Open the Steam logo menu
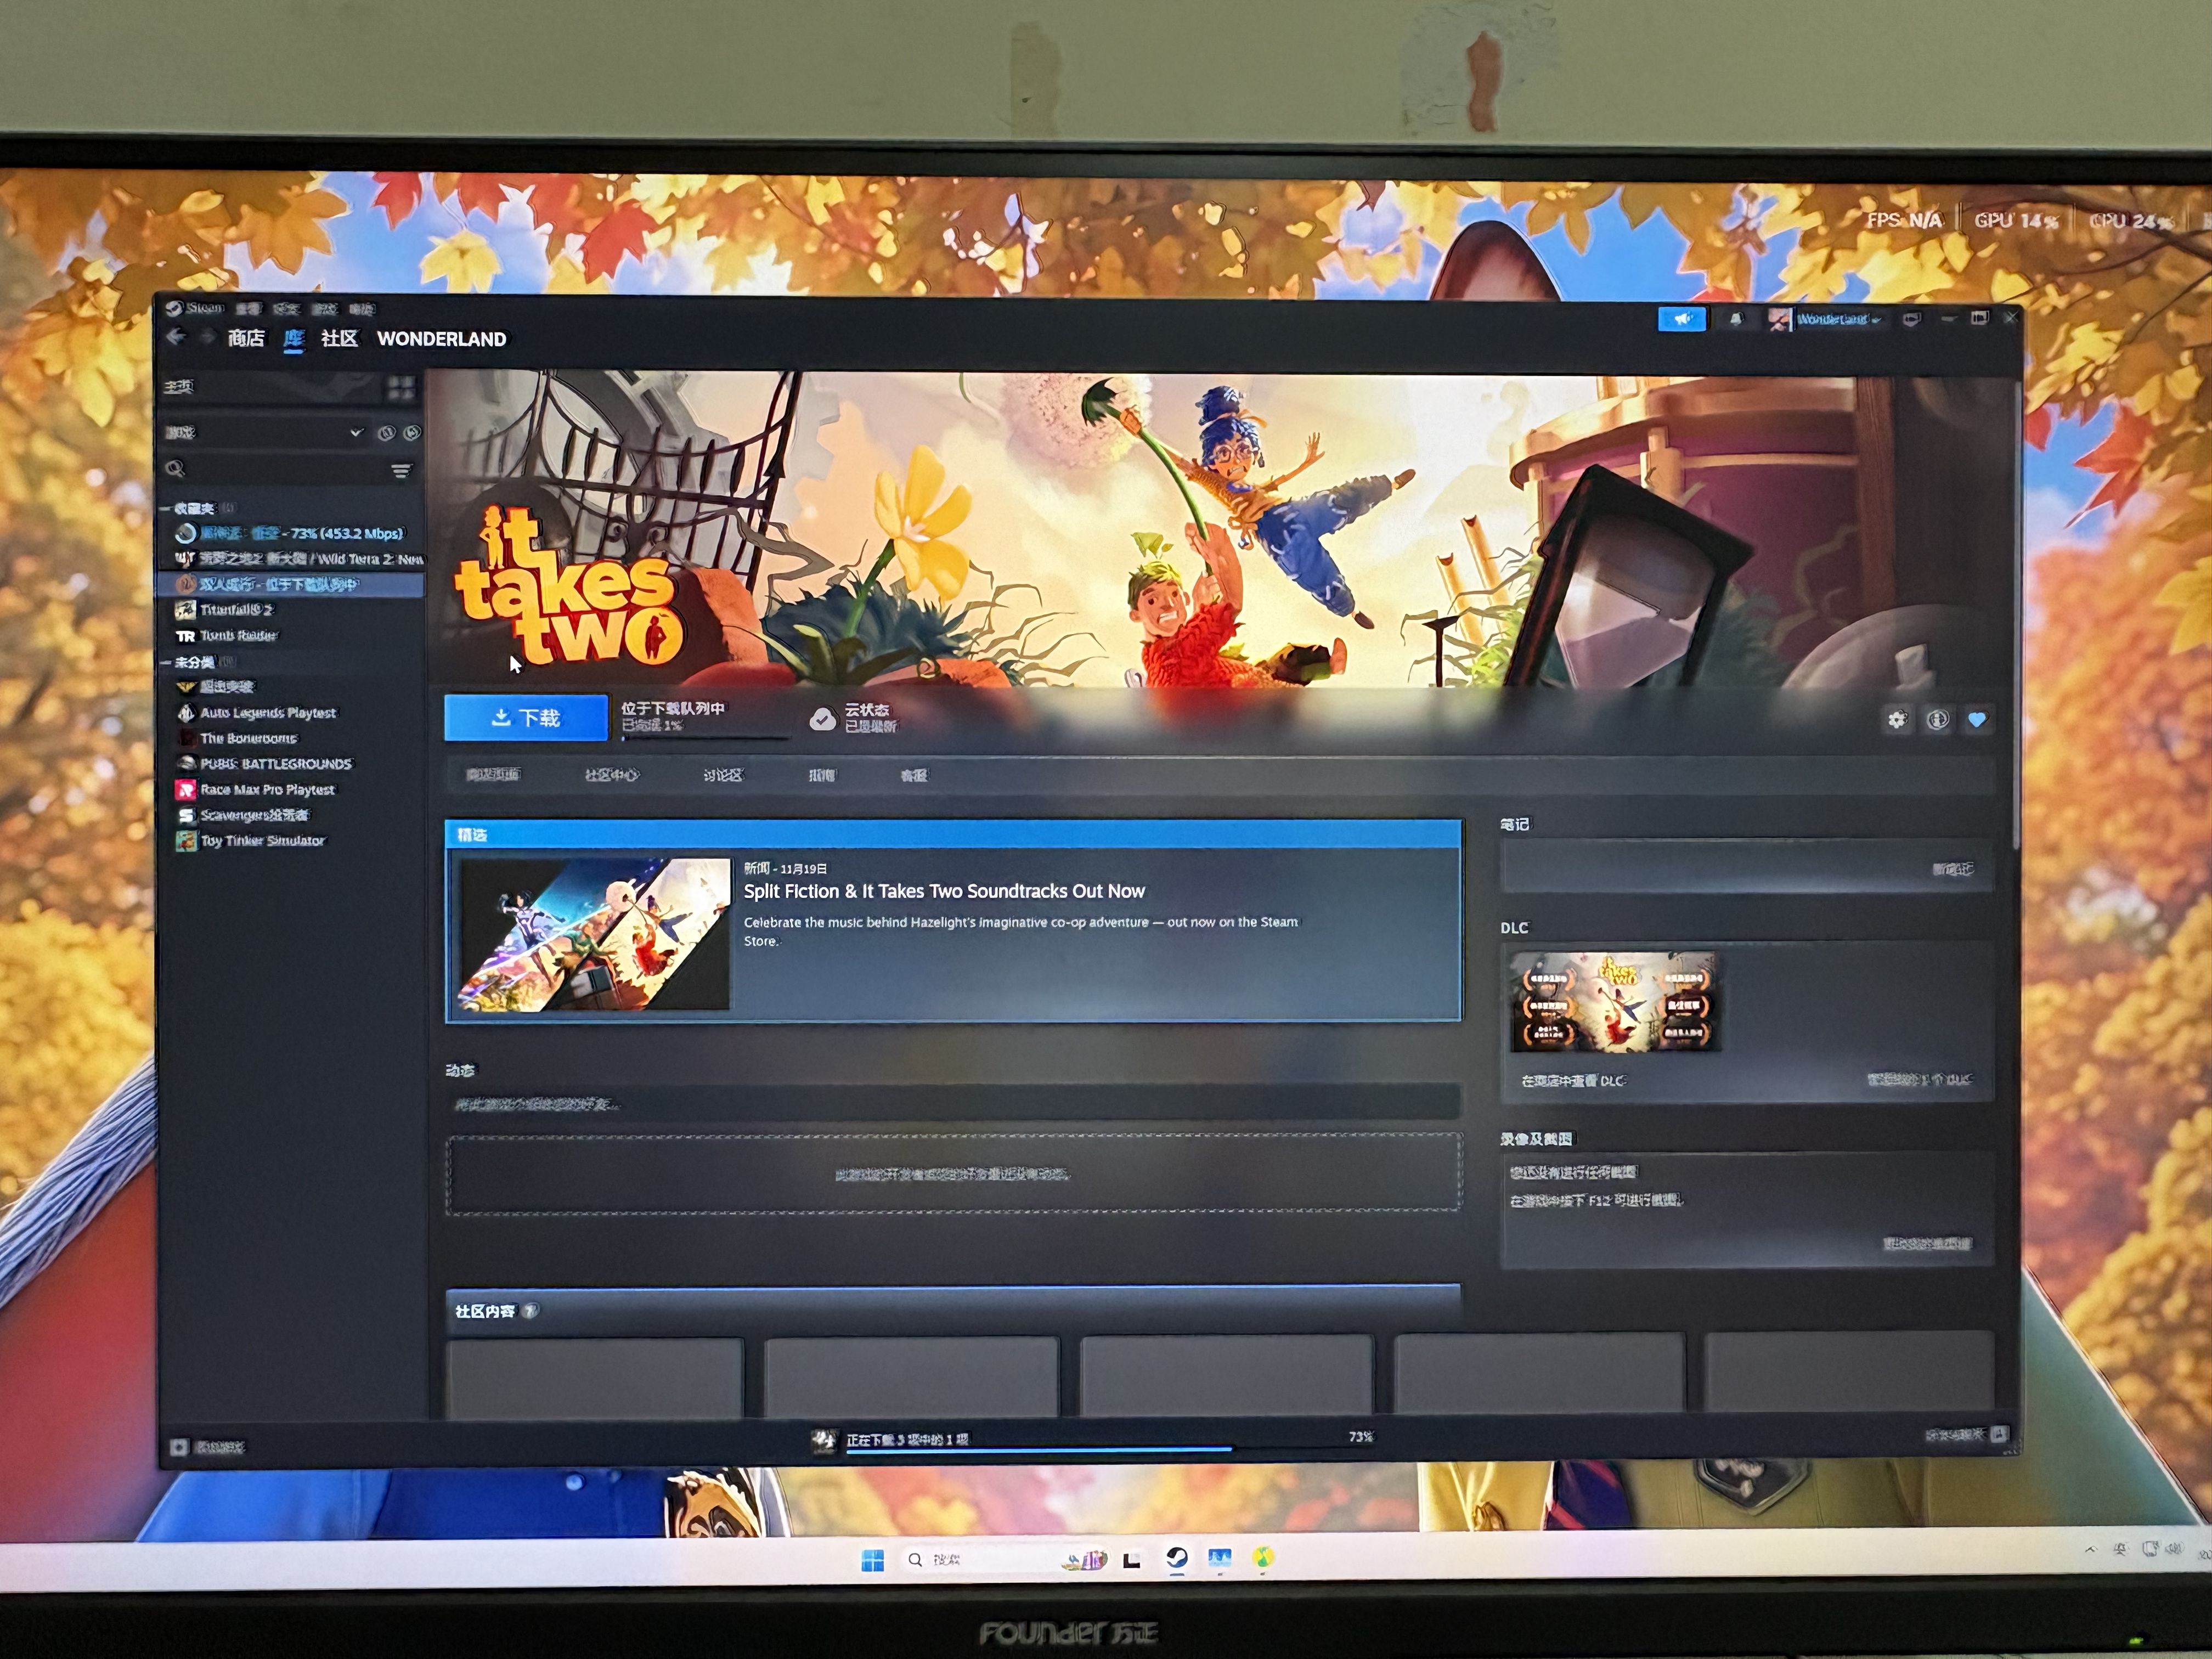The width and height of the screenshot is (2212, 1659). click(174, 308)
